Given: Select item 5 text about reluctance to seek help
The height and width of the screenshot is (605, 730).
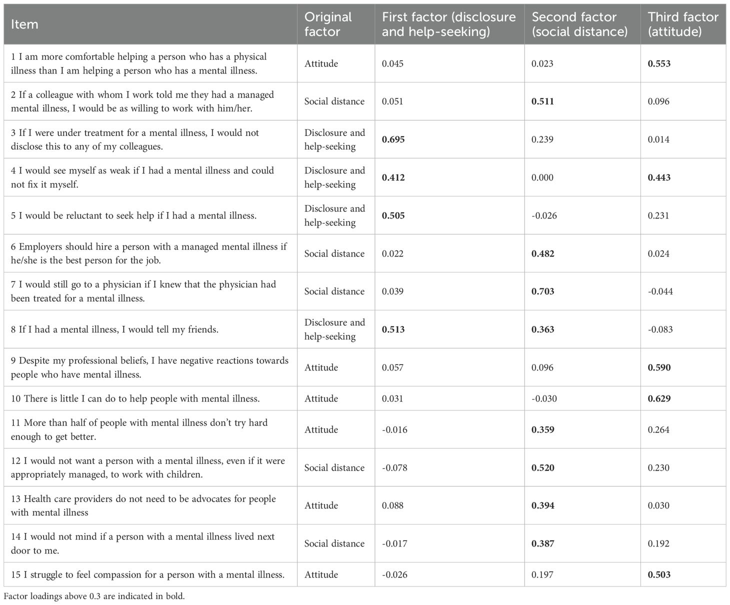Looking at the screenshot, I should 133,215.
